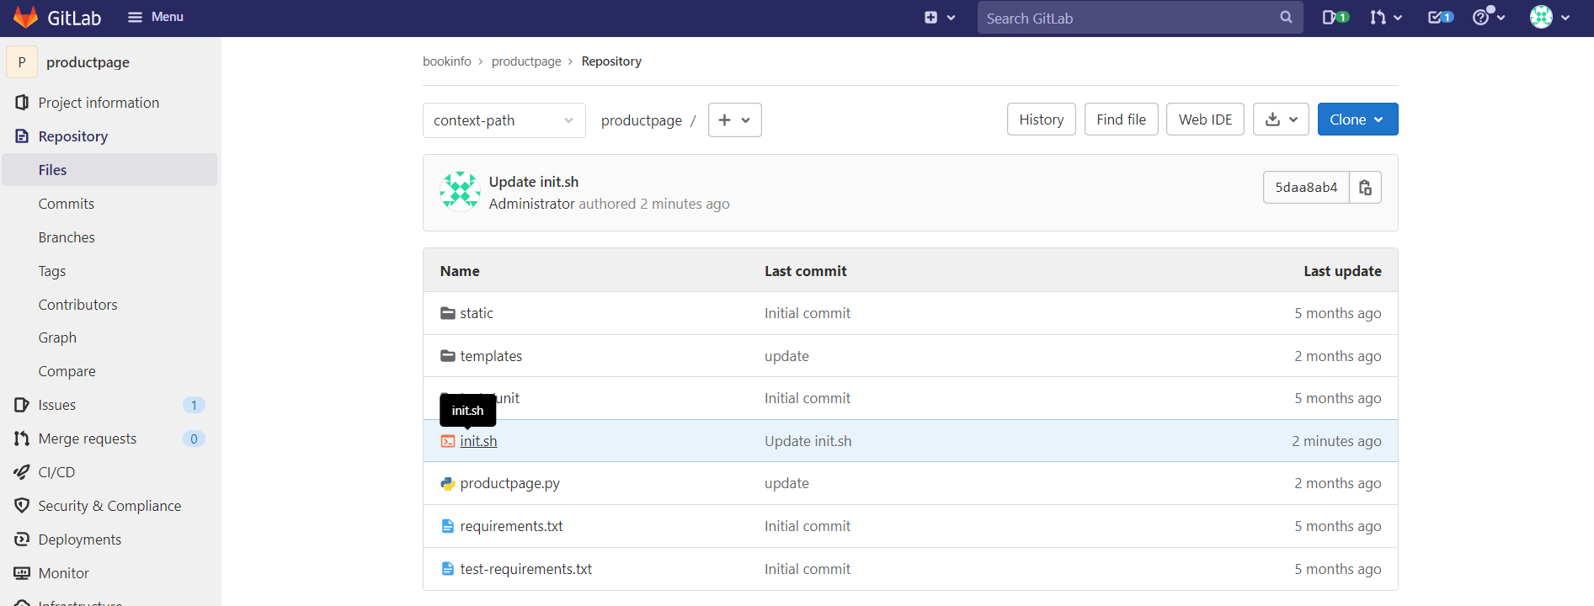Image resolution: width=1594 pixels, height=606 pixels.
Task: Click Administrator author link
Action: pyautogui.click(x=532, y=204)
